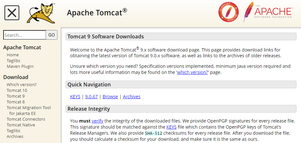Go to Tomcat 10 downloads

tap(17, 90)
